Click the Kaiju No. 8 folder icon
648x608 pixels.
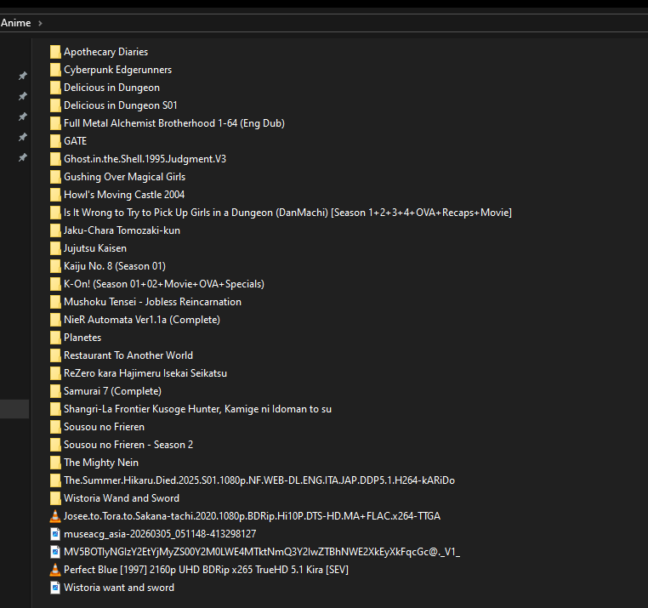[55, 266]
